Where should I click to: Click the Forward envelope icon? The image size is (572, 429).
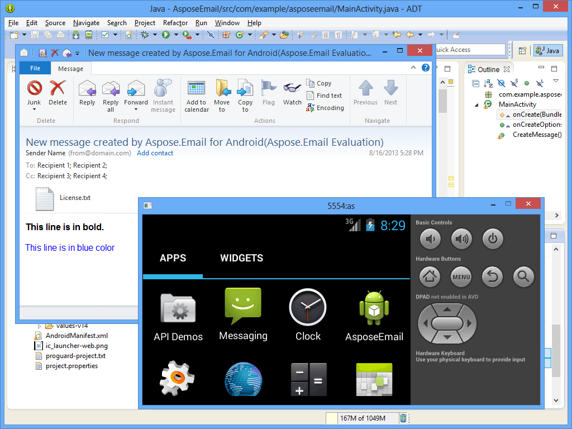(136, 88)
